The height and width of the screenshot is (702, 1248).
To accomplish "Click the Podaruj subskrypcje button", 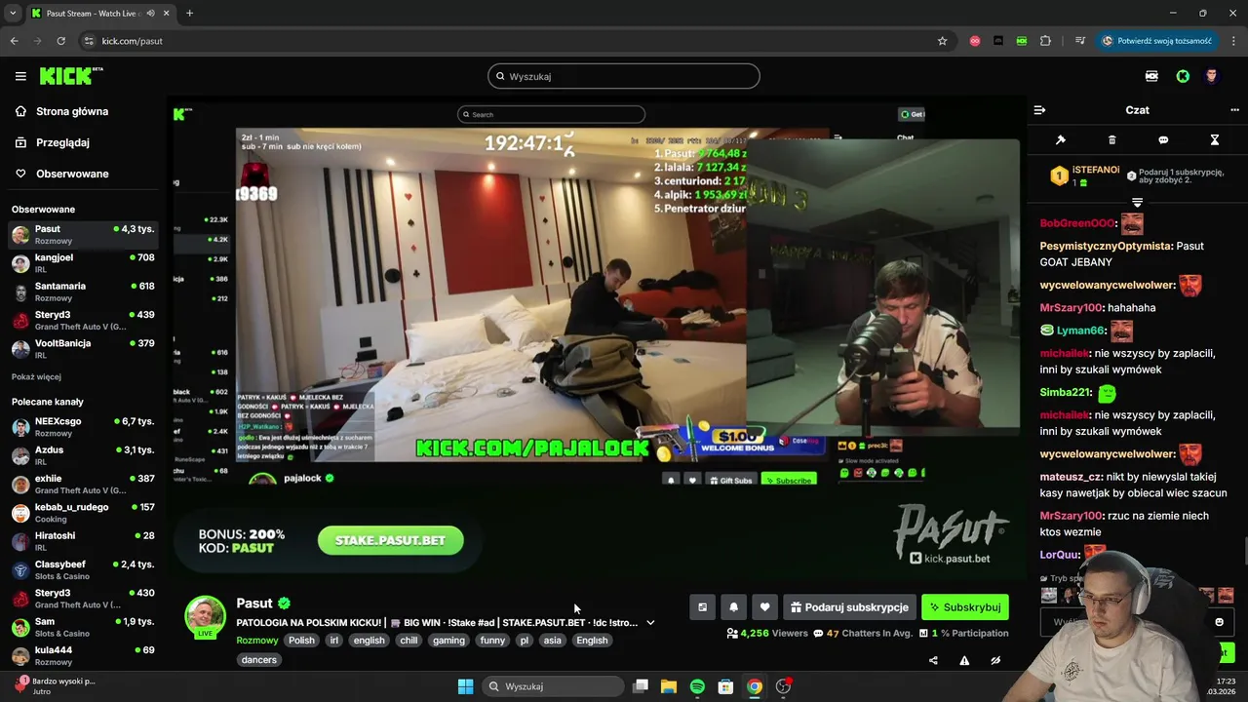I will [849, 606].
